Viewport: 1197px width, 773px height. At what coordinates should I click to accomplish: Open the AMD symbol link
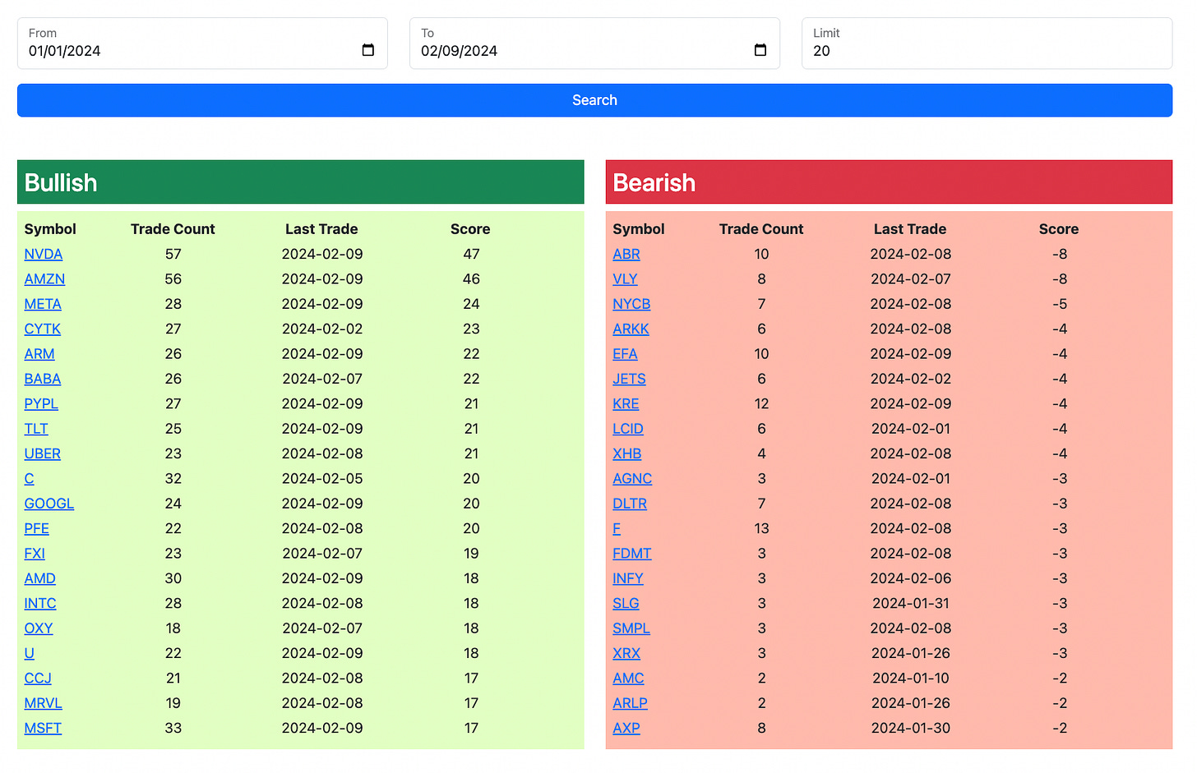(40, 578)
